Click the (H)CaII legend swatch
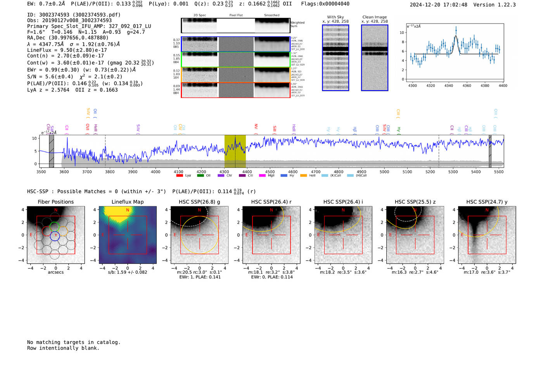 pos(350,175)
